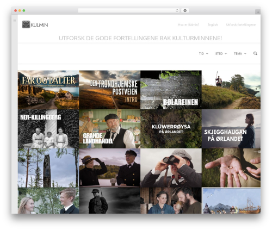Open the Far og Datter story thumbnail
The height and width of the screenshot is (230, 272).
click(48, 90)
